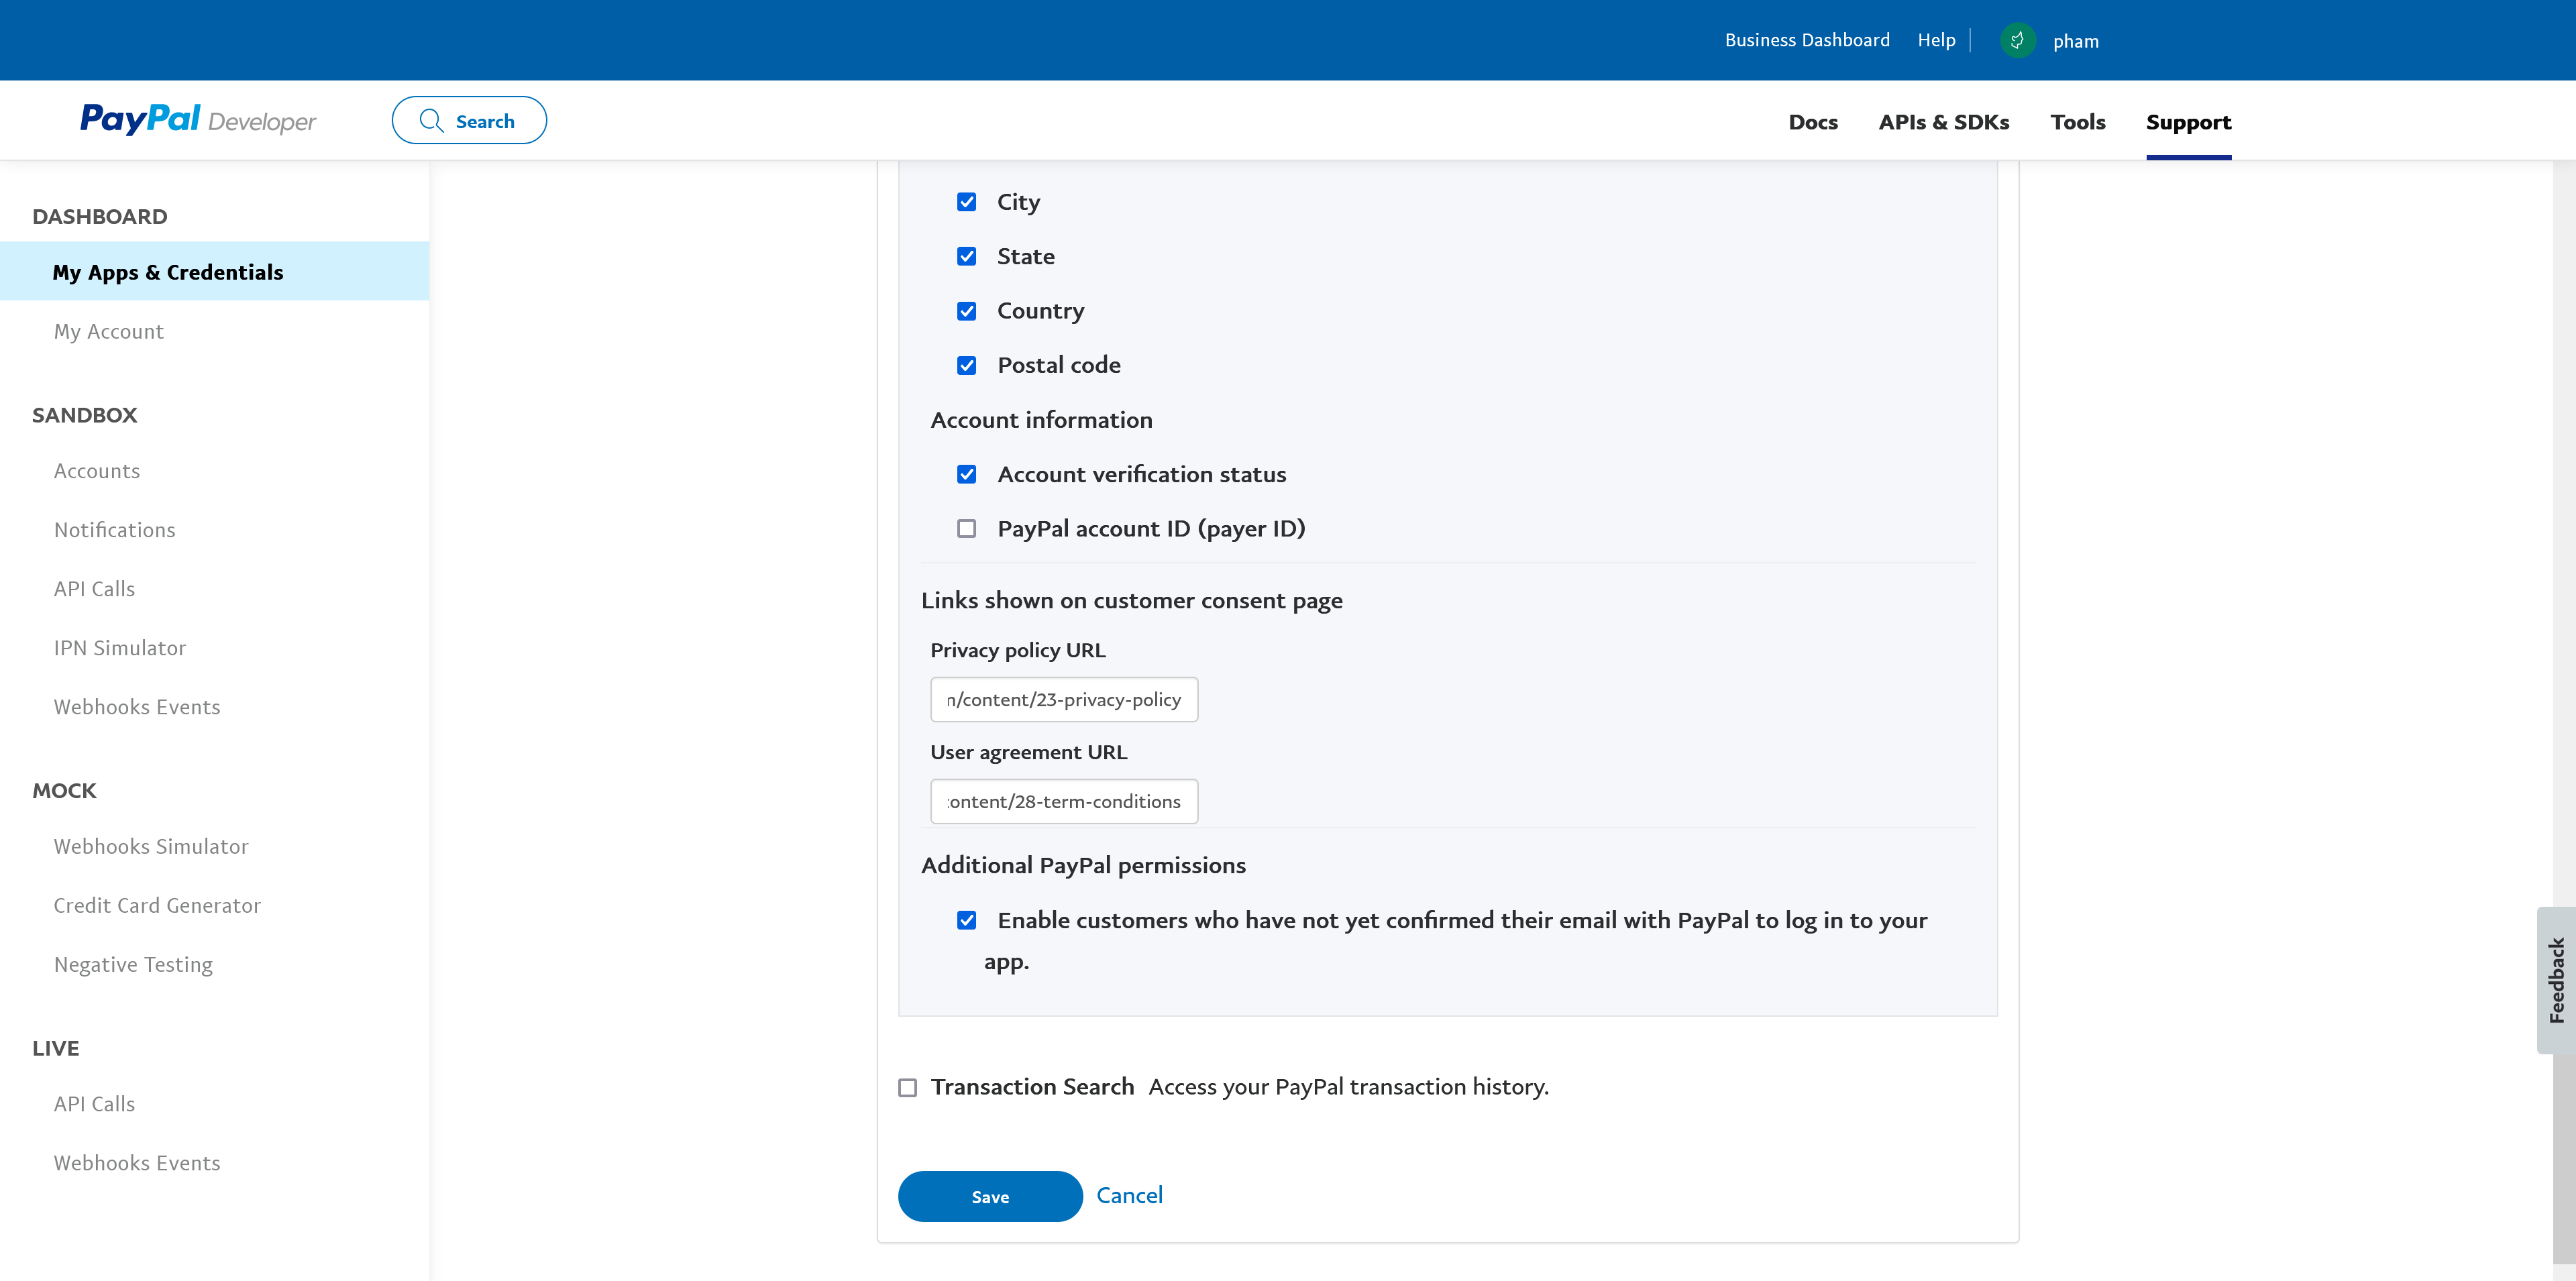Open the Support menu
The width and height of the screenshot is (2576, 1281).
(x=2188, y=122)
